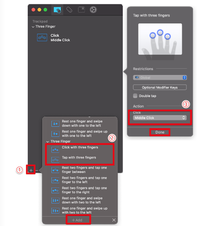Open the window snapping toolbar icon
Image resolution: width=222 pixels, height=226 pixels.
click(82, 10)
